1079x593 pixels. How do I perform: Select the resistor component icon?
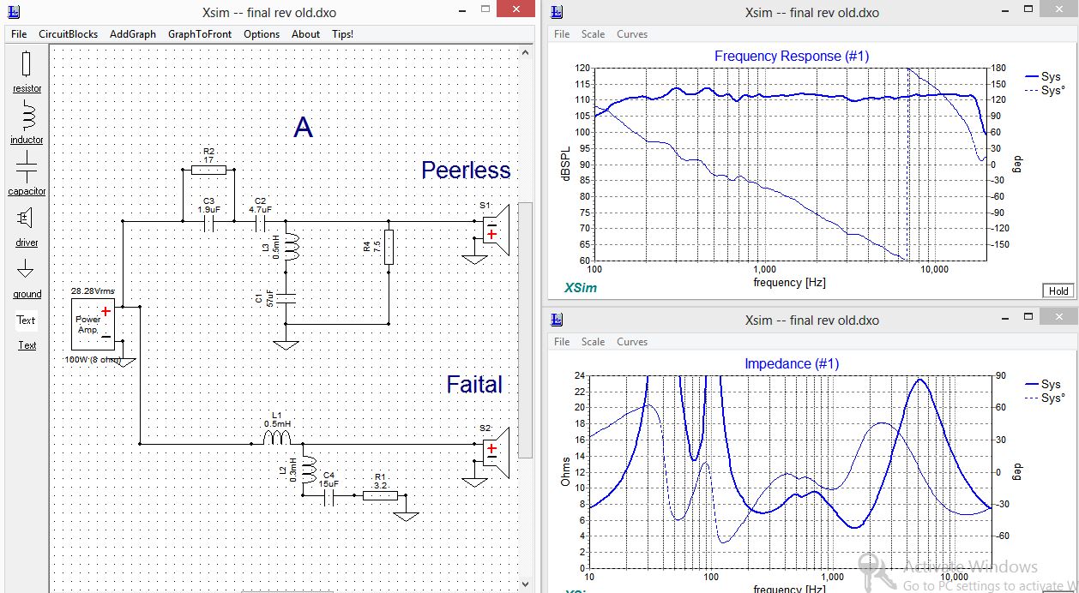click(27, 64)
